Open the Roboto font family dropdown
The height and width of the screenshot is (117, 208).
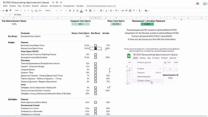[x=51, y=11]
